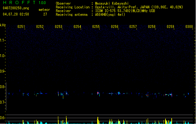Image resolution: width=196 pixels, height=124 pixels.
Task: Select the file name 0407280250.png
Action: 16,8
